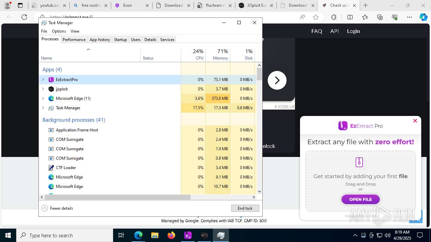The image size is (431, 242).
Task: Open File Explorer from the taskbar
Action: coord(155,235)
